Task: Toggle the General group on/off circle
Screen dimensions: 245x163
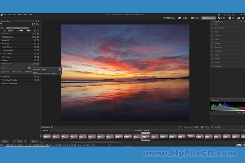Action: tap(38, 34)
